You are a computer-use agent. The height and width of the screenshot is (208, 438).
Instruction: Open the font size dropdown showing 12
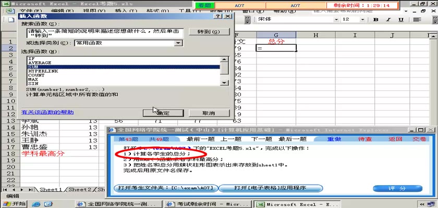click(x=362, y=19)
